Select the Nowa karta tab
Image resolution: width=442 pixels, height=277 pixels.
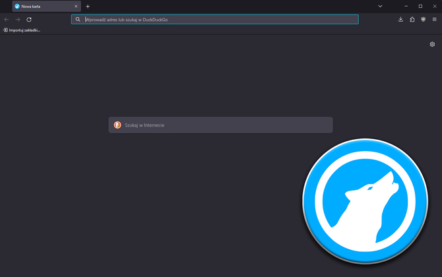[47, 6]
